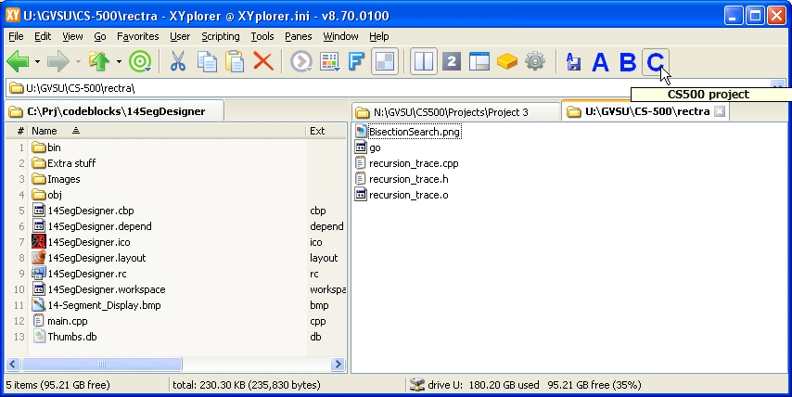The width and height of the screenshot is (792, 397).
Task: Click the green Back arrow button
Action: (x=19, y=62)
